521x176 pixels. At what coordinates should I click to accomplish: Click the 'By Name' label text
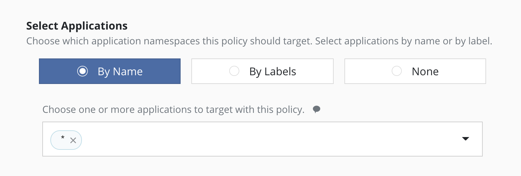(x=120, y=72)
